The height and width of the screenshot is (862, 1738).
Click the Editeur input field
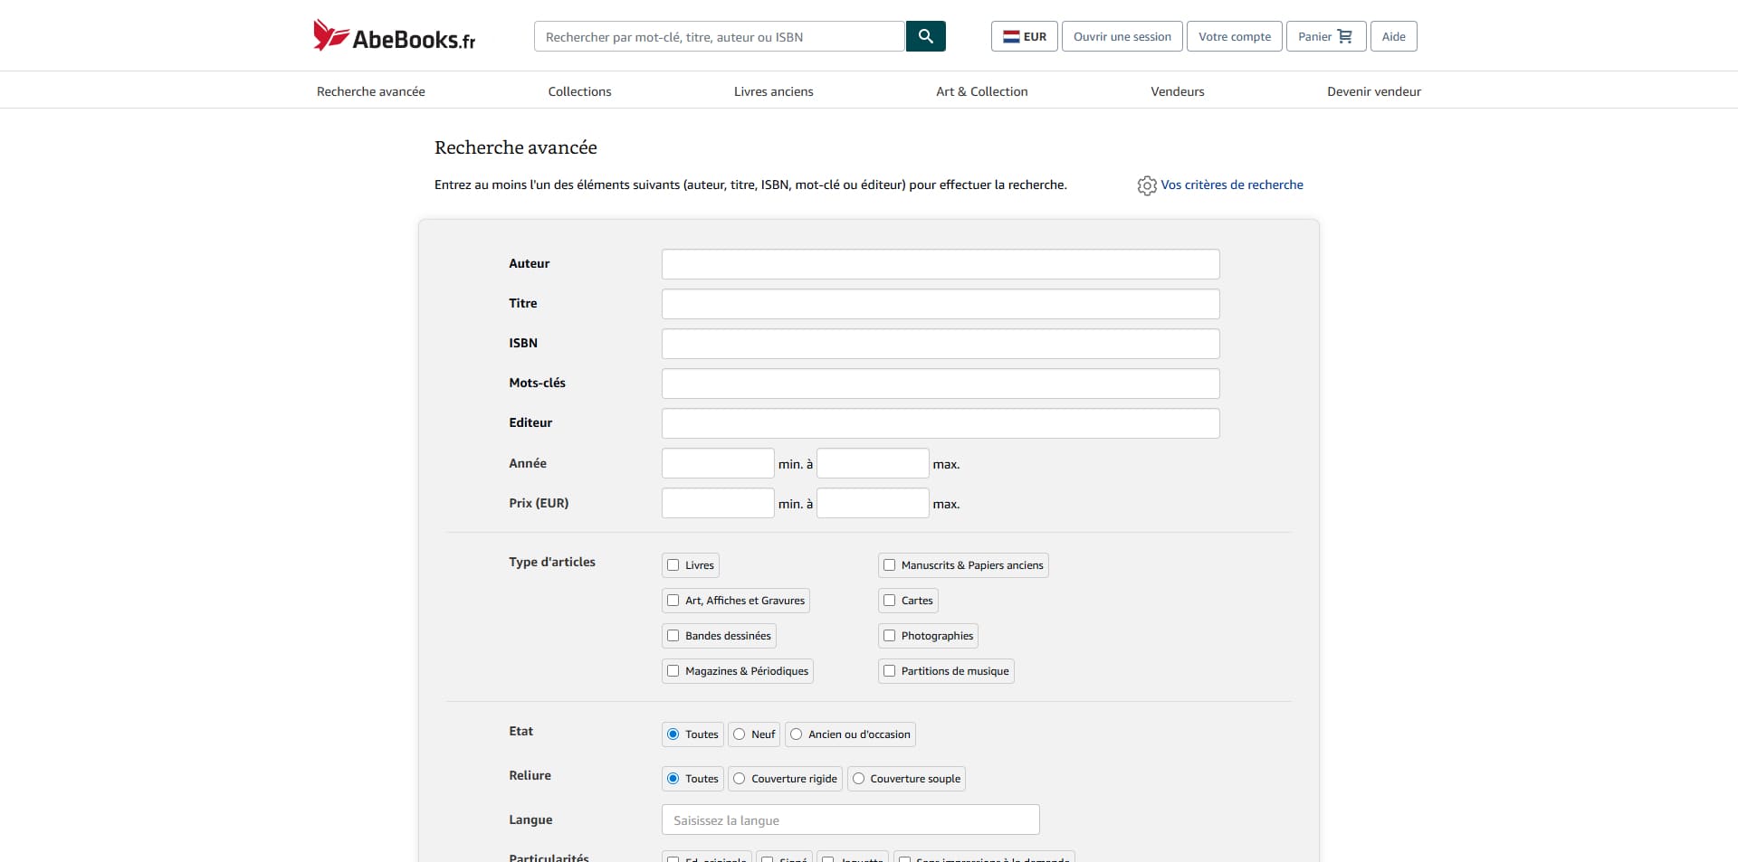point(941,423)
